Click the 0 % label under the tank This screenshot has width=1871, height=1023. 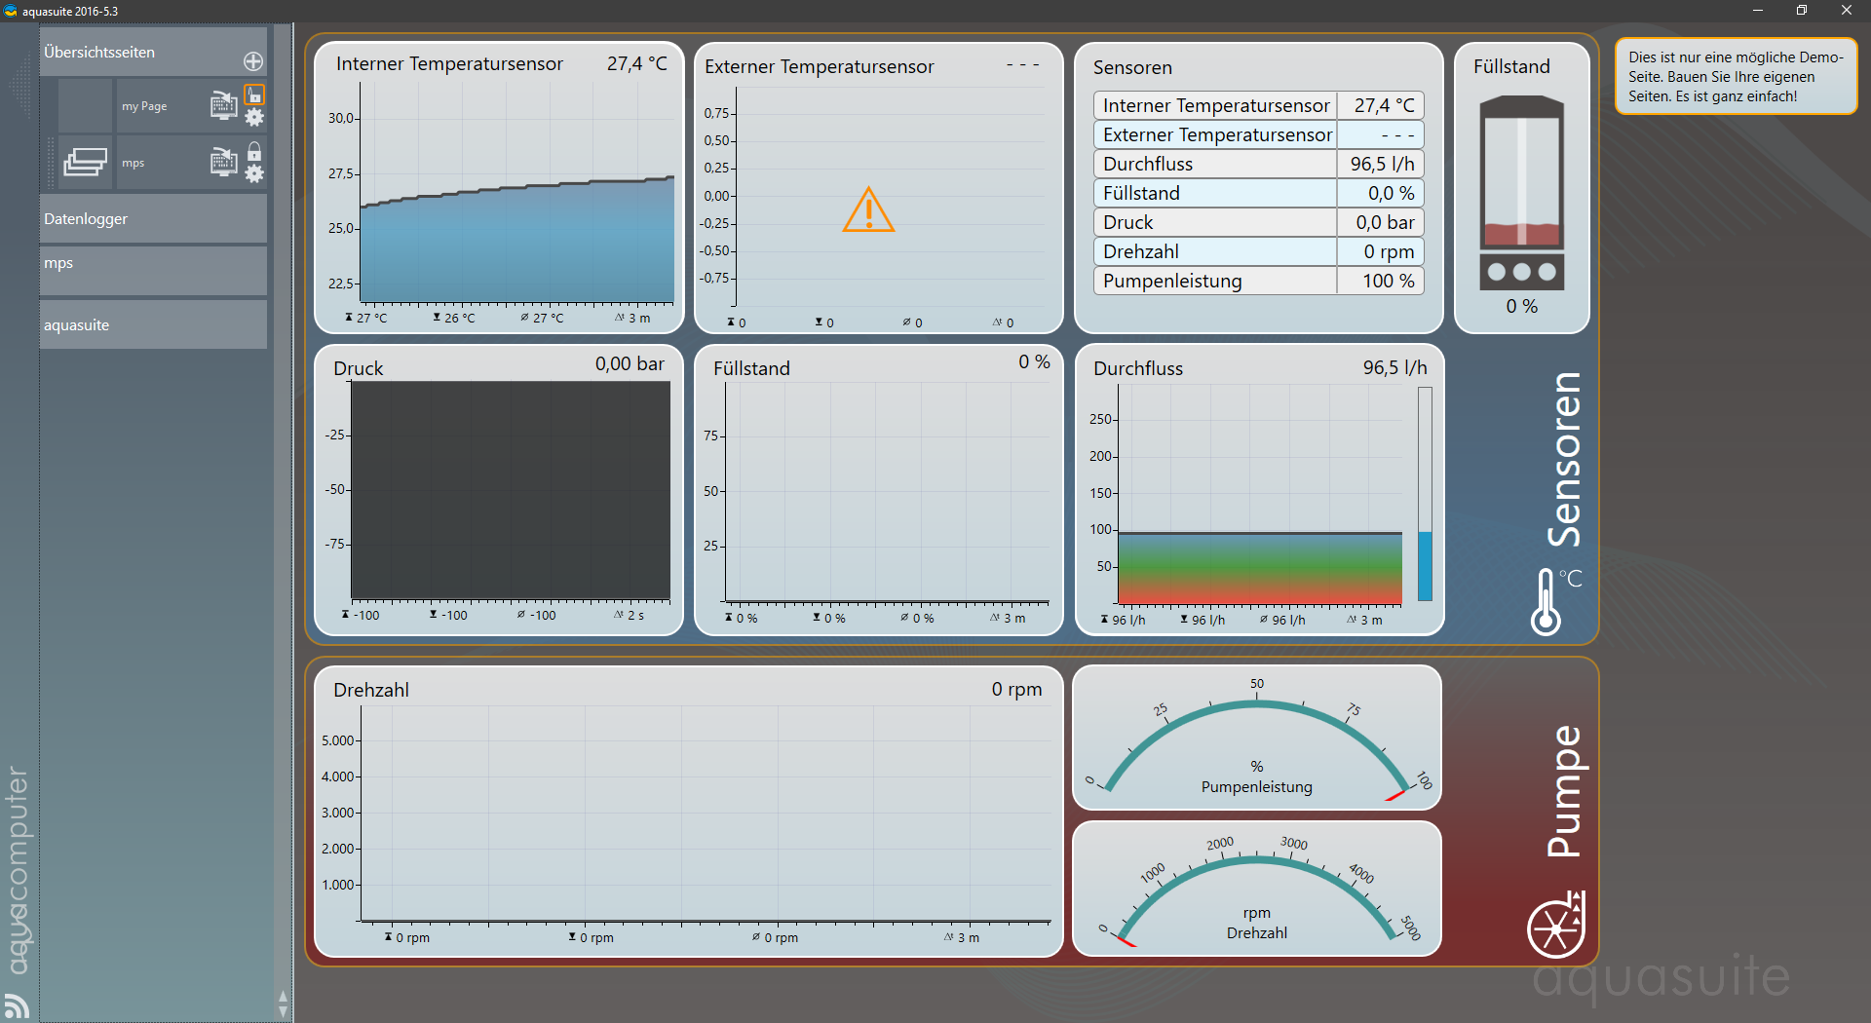coord(1521,307)
